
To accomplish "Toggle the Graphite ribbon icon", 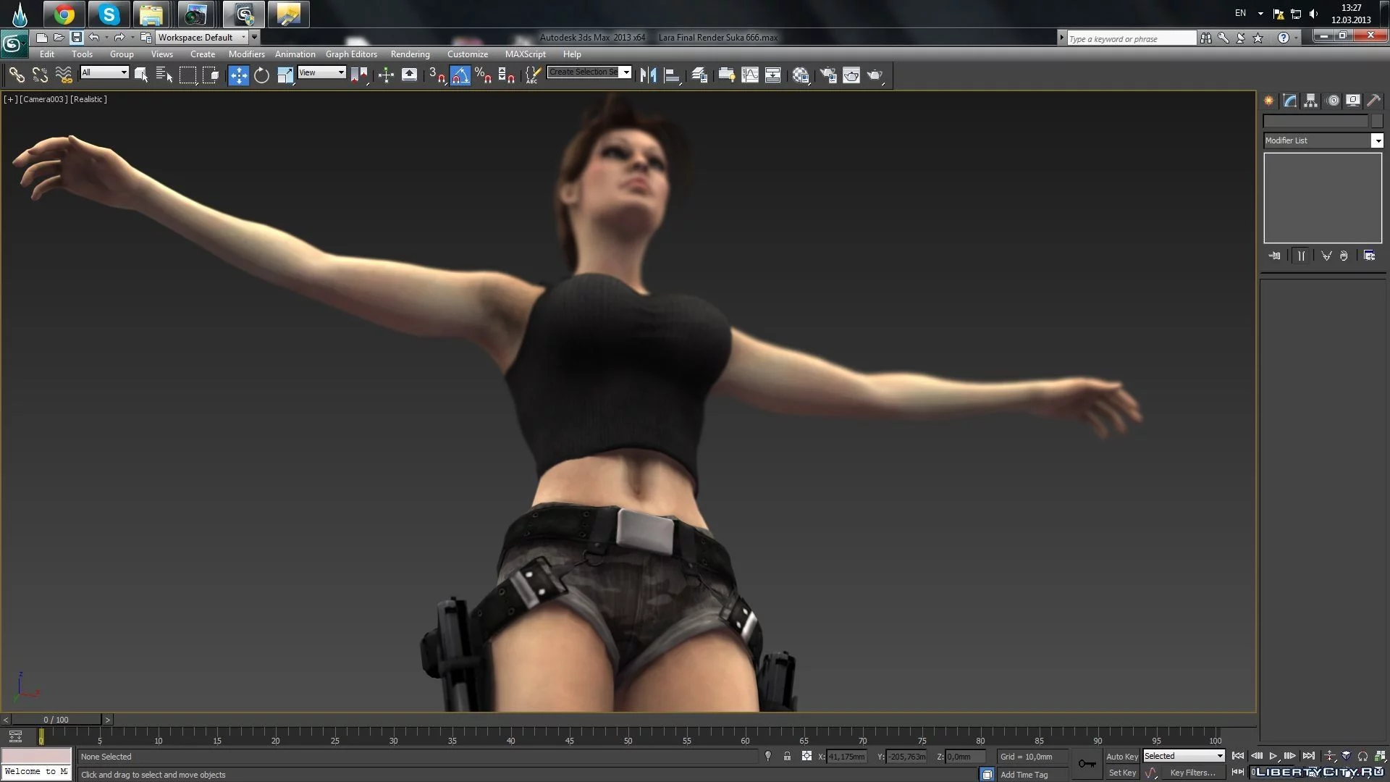I will [726, 75].
